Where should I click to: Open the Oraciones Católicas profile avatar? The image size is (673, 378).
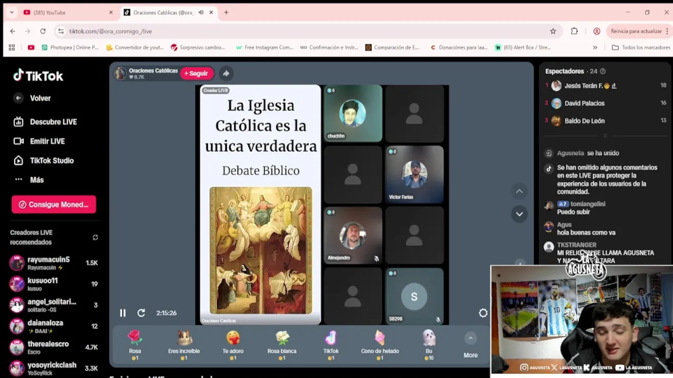[x=120, y=73]
